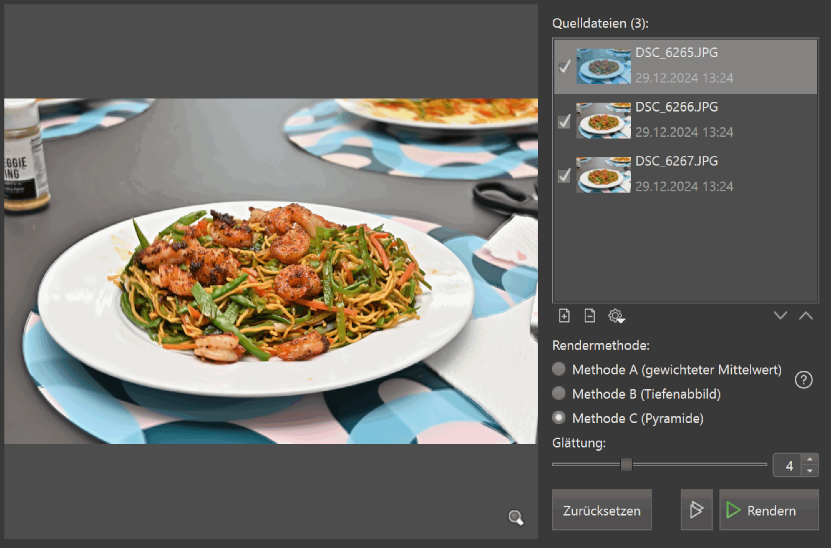Image resolution: width=831 pixels, height=548 pixels.
Task: Select Methode B (Tiefenabbild) radio button
Action: point(559,393)
